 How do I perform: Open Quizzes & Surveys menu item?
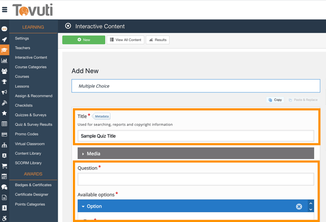30,115
